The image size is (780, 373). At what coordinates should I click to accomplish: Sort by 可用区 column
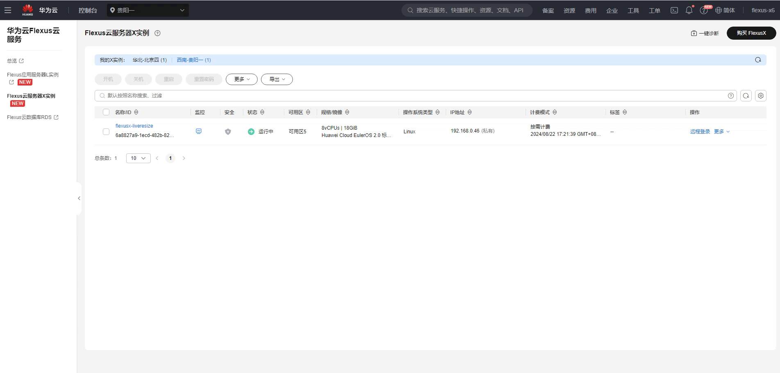pos(308,112)
